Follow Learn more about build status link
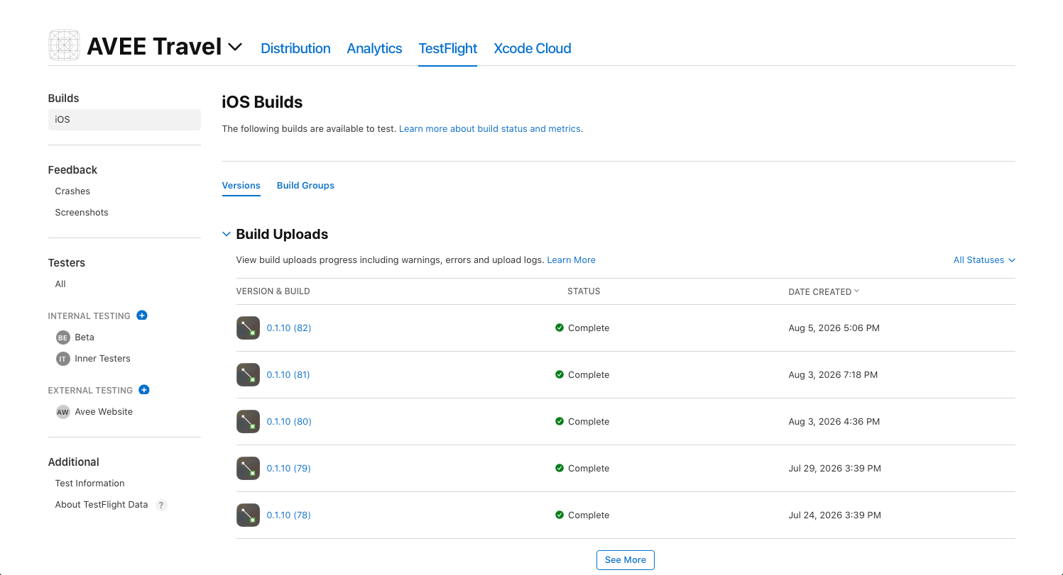 490,129
